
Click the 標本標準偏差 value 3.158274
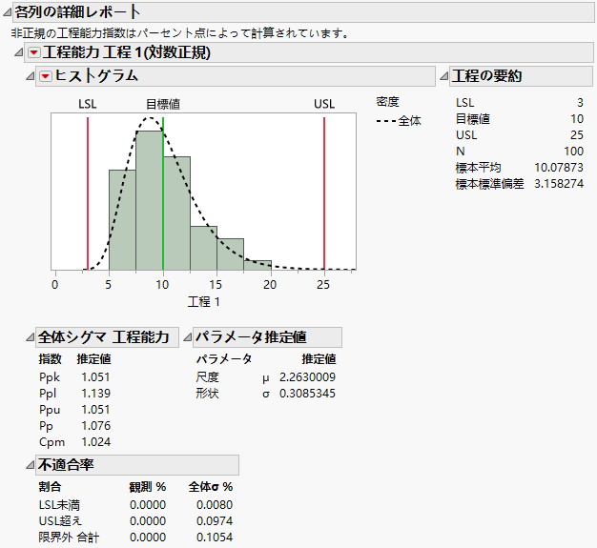click(559, 184)
